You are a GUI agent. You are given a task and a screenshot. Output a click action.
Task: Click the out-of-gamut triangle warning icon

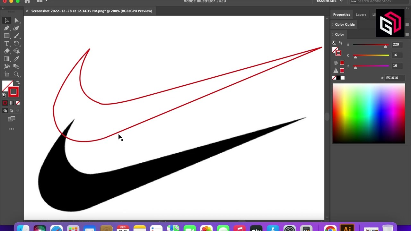pyautogui.click(x=336, y=71)
